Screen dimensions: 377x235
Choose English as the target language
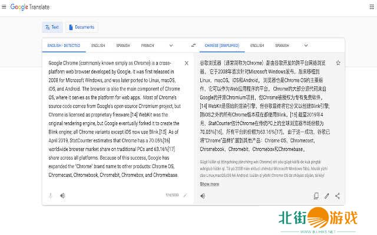(x=257, y=45)
